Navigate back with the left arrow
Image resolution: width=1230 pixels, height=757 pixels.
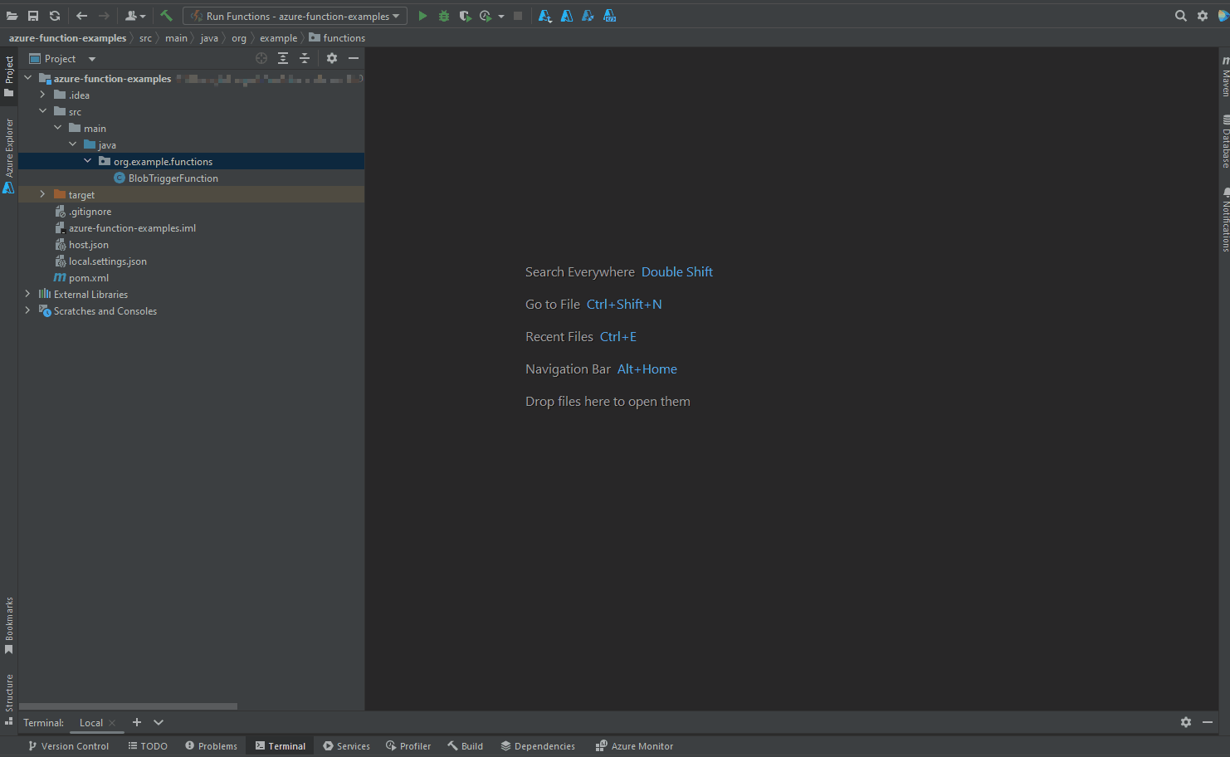(81, 16)
